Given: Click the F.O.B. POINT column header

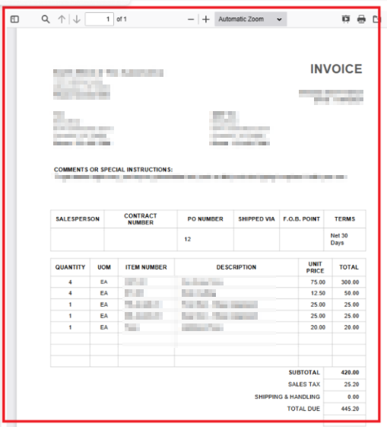Looking at the screenshot, I should click(x=301, y=219).
